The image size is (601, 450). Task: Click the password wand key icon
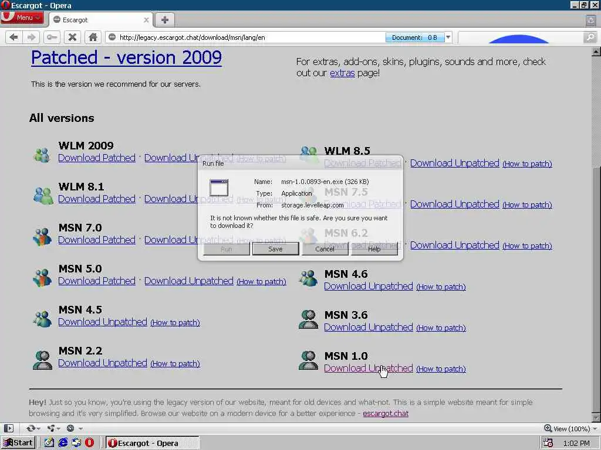point(52,37)
